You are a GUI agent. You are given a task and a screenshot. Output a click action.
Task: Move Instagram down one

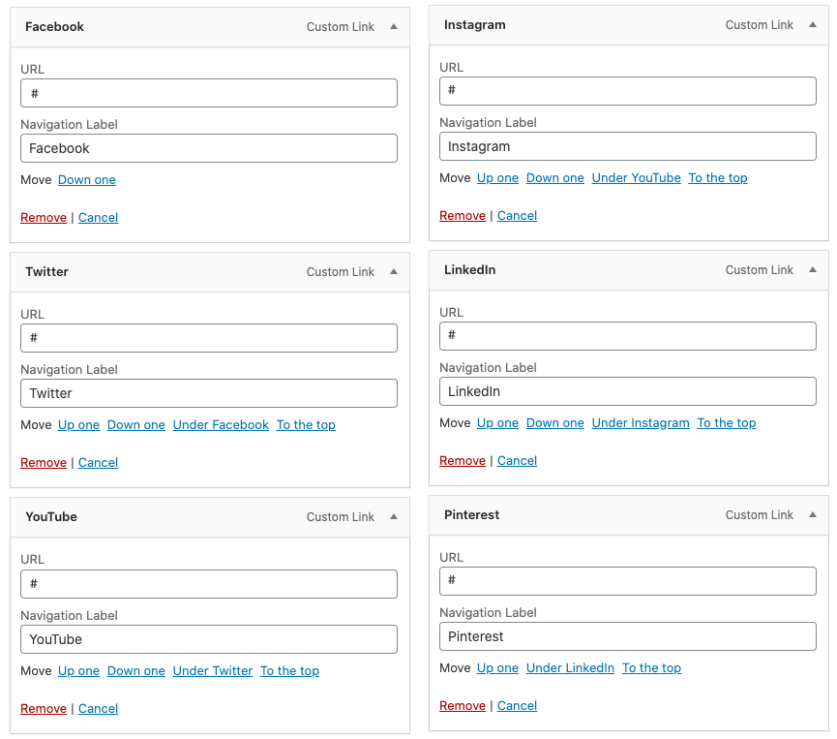555,178
